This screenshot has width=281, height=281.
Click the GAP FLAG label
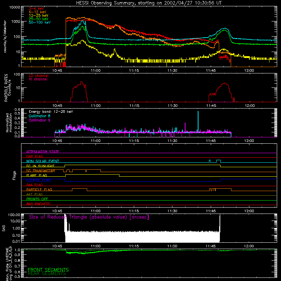click(34, 156)
